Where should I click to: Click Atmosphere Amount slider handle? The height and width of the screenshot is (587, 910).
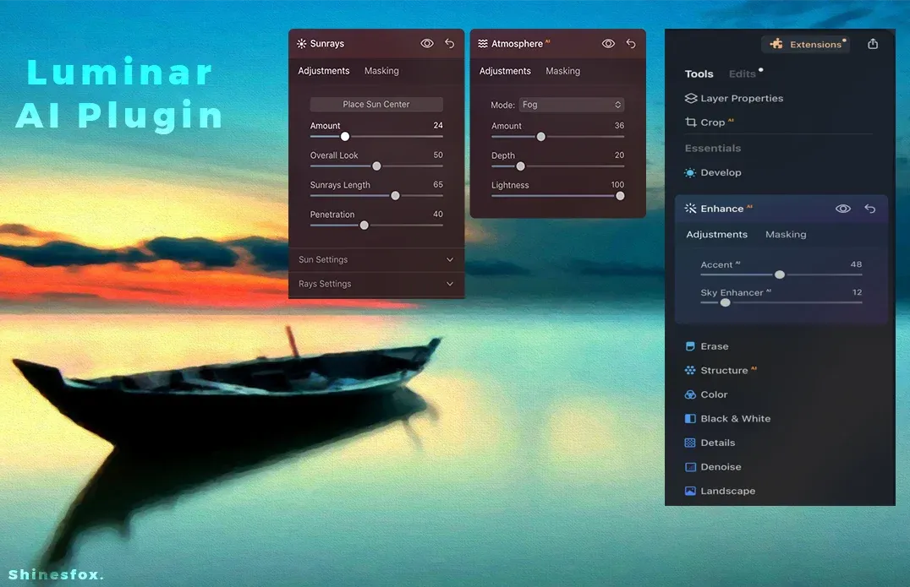point(541,137)
